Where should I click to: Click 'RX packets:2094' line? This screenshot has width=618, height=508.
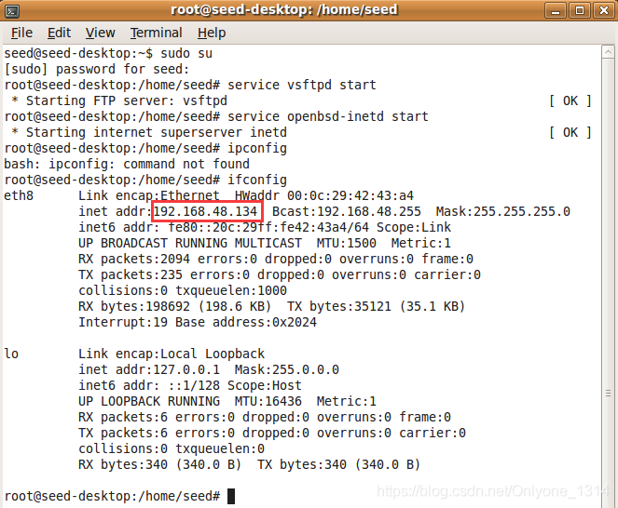[x=276, y=259]
